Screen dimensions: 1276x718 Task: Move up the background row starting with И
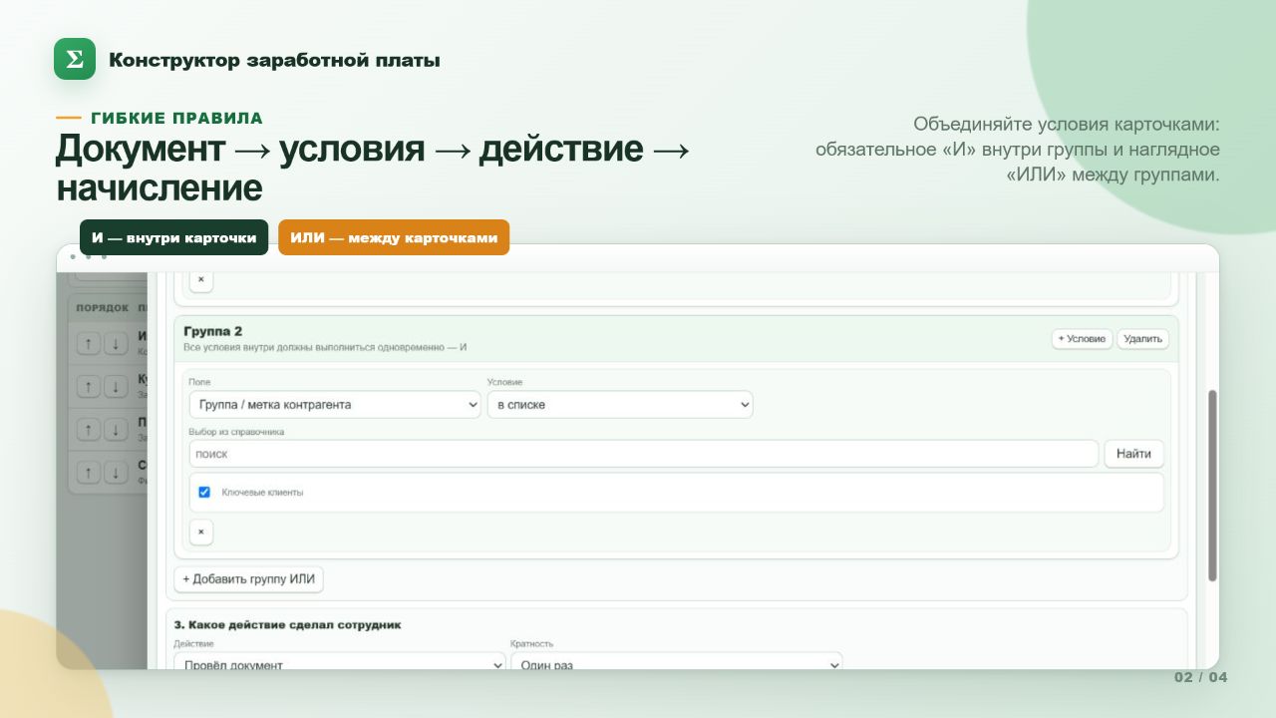pyautogui.click(x=89, y=344)
